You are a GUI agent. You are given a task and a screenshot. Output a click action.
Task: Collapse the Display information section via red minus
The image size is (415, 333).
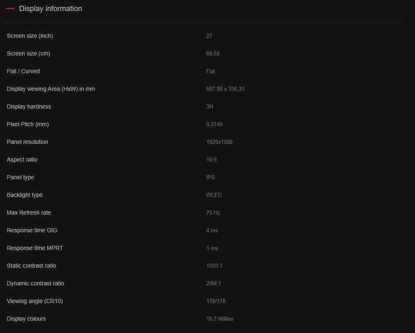tap(10, 9)
